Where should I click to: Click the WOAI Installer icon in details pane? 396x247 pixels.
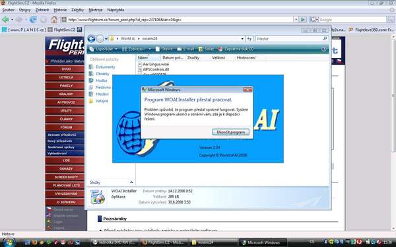click(x=98, y=196)
